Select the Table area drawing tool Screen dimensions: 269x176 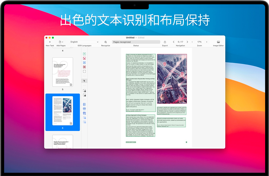(84, 63)
